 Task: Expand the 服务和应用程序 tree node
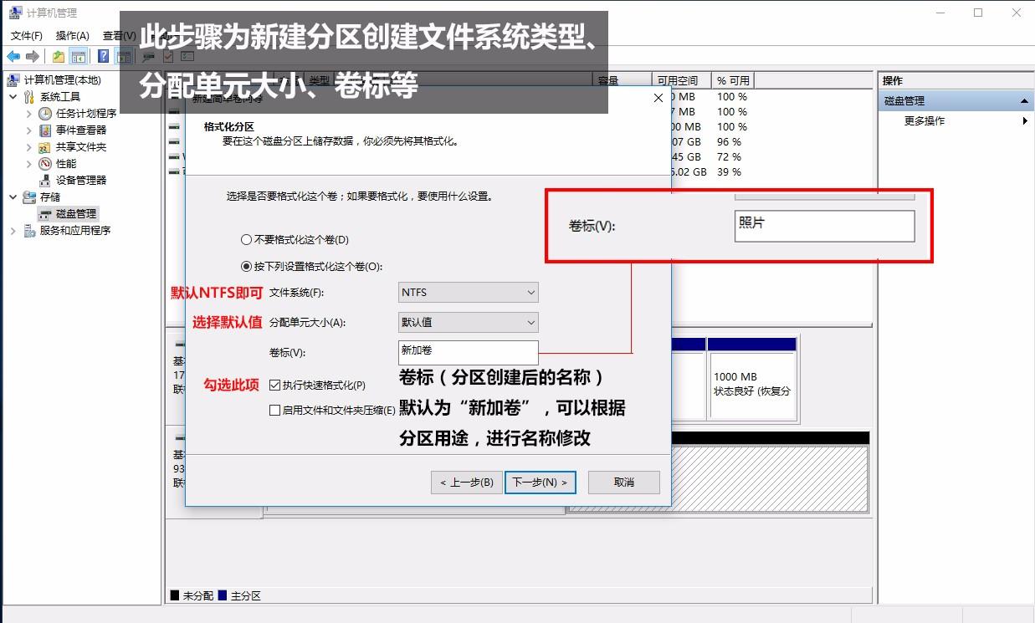14,230
